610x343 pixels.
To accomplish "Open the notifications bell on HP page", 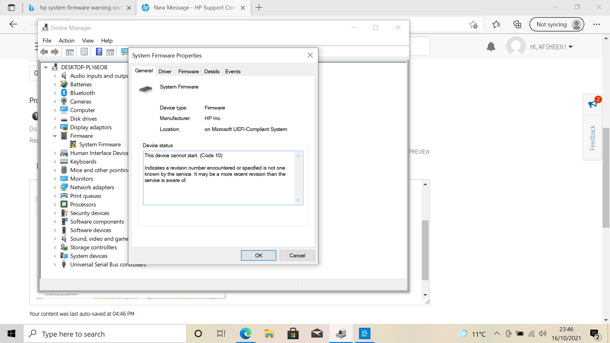I will pyautogui.click(x=491, y=47).
